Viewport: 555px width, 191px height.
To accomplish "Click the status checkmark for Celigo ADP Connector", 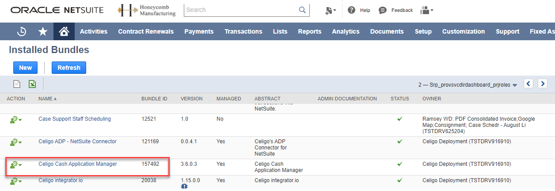I will click(x=400, y=141).
